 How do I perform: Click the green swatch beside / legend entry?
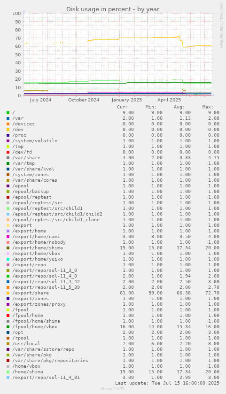tap(8, 113)
